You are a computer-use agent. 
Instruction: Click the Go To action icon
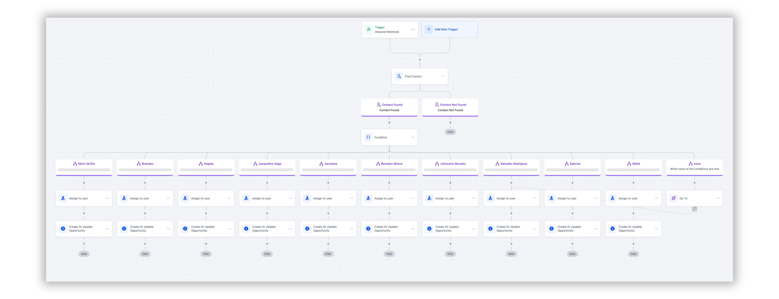[673, 198]
